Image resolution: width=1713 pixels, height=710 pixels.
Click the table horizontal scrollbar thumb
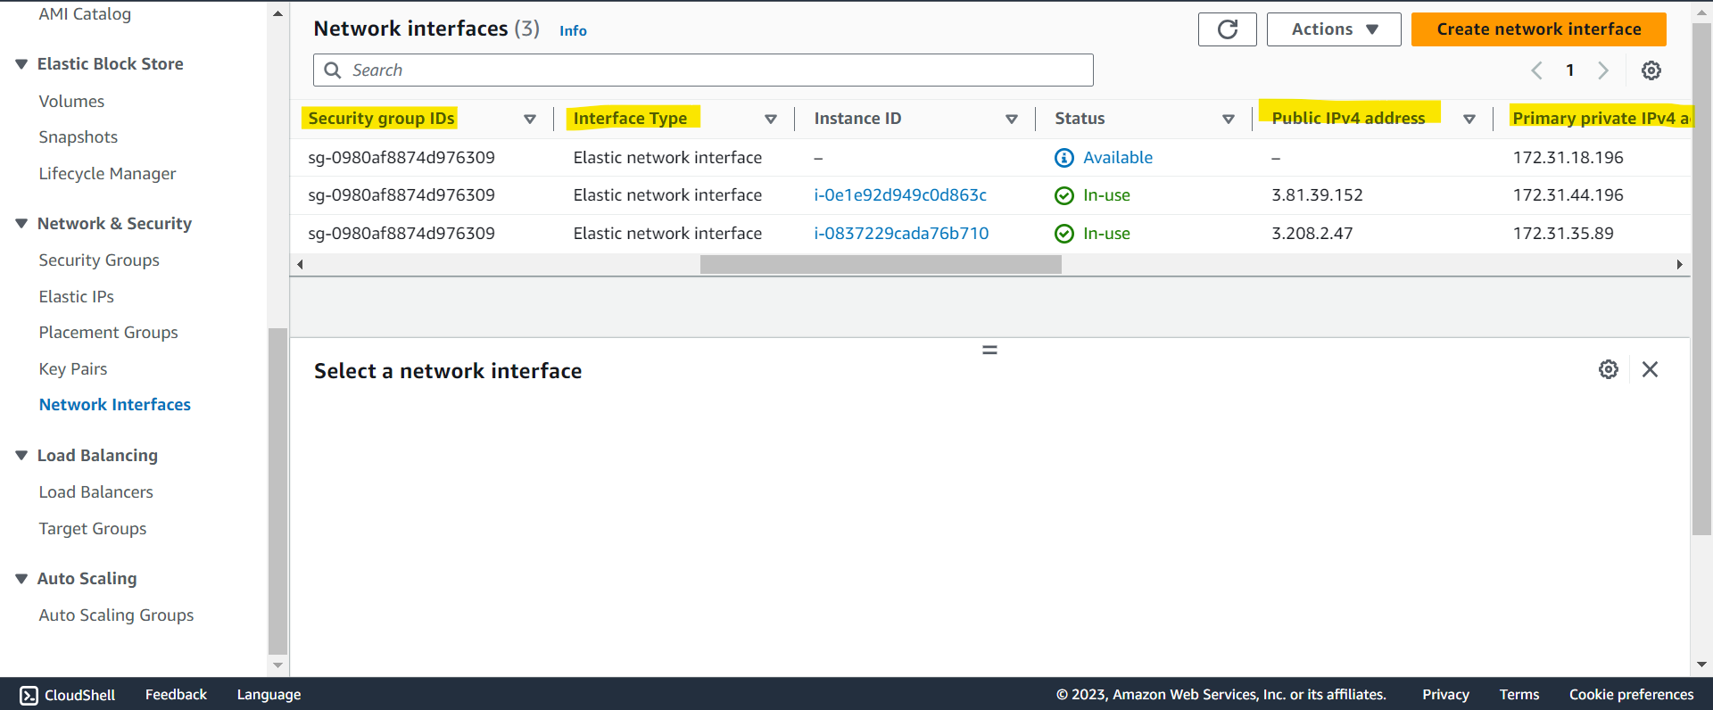[x=881, y=265]
